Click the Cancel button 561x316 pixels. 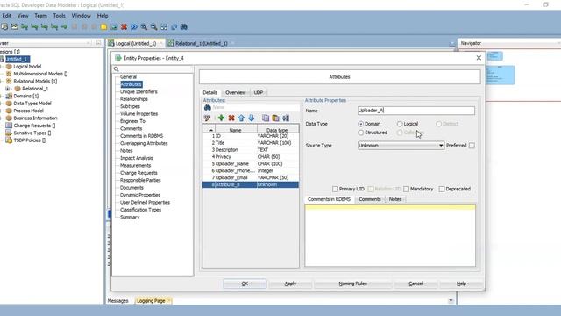coord(415,284)
